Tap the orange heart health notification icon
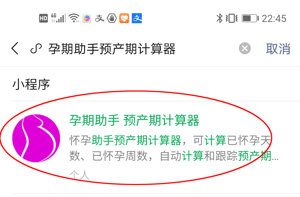Screen dimensions: 300x197 click(x=124, y=18)
